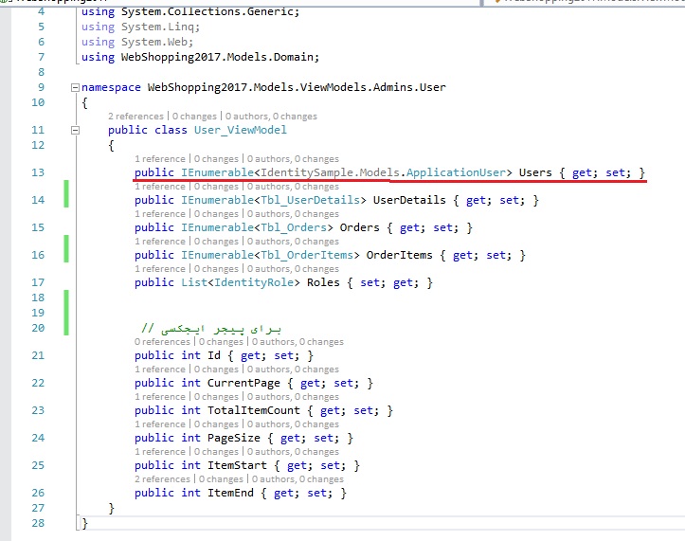Click the ItemStart property name
This screenshot has height=541, width=685.
237,466
